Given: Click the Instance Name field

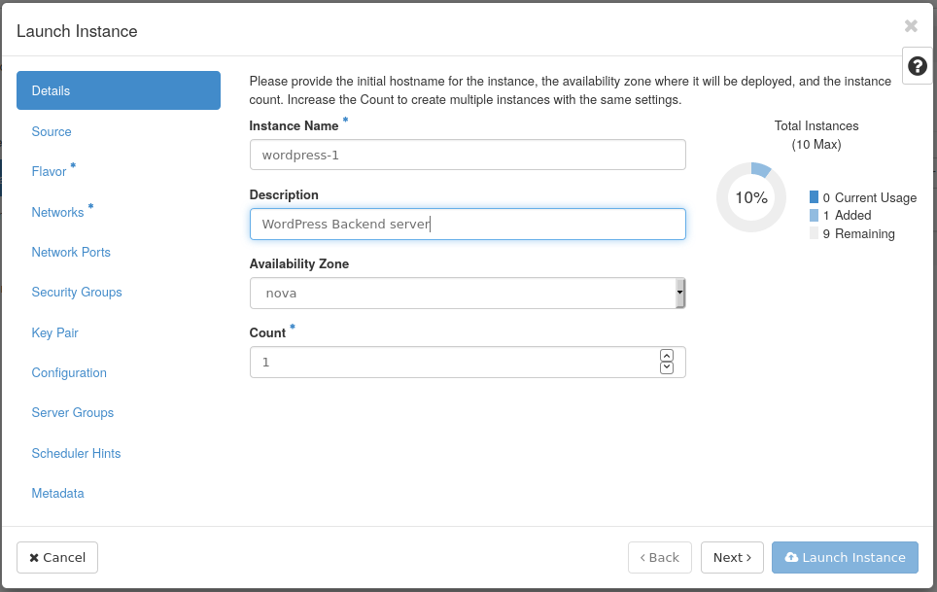Looking at the screenshot, I should coord(468,155).
